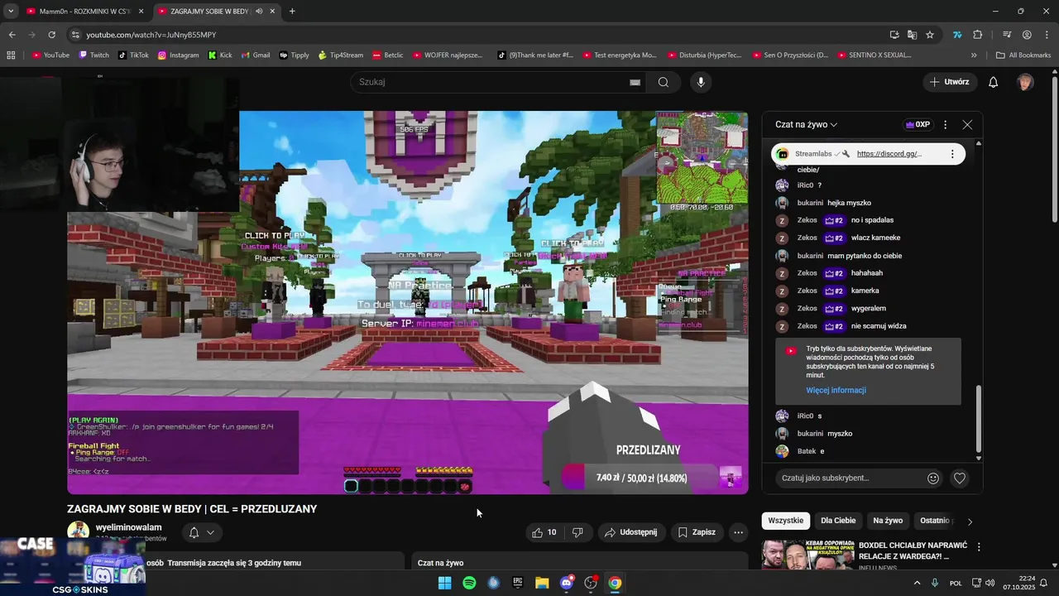Open the Kick bookmark
The height and width of the screenshot is (596, 1059).
point(220,55)
